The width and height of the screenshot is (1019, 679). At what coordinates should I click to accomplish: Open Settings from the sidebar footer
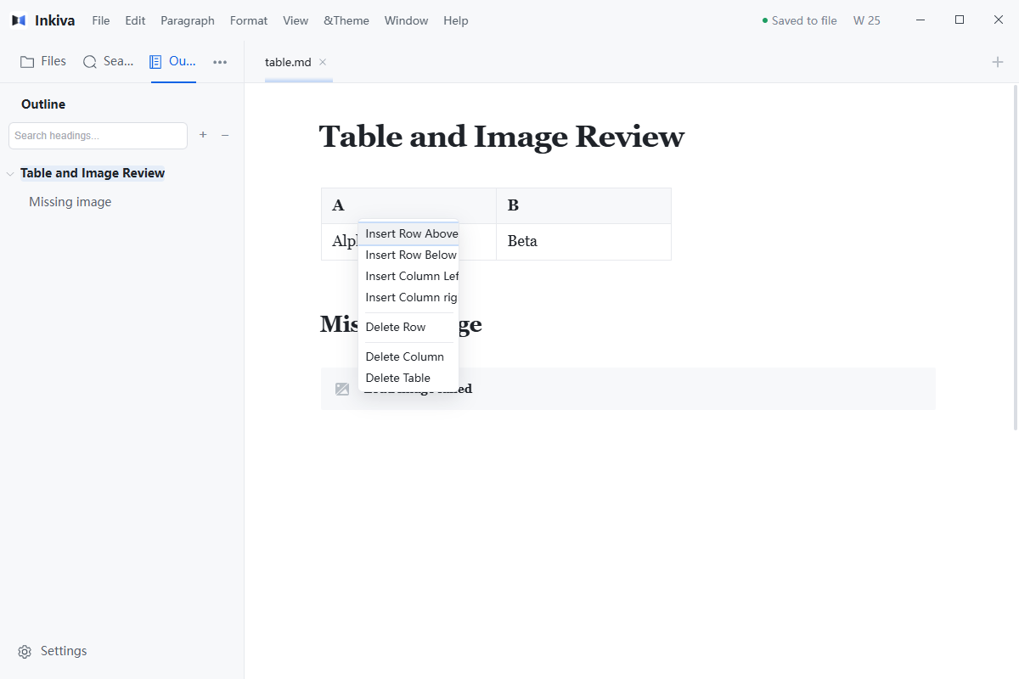pos(53,651)
